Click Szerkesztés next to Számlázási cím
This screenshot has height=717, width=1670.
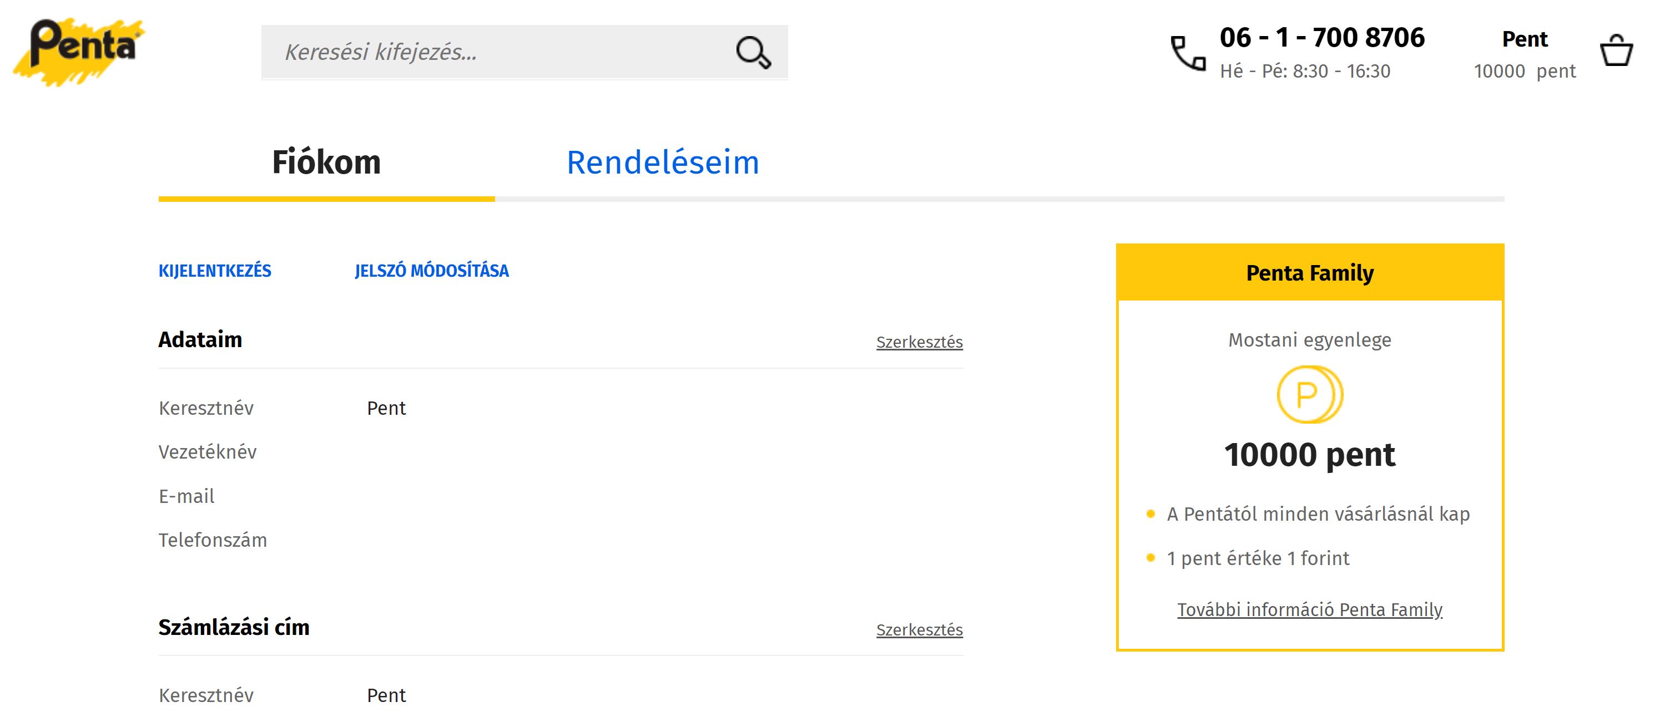click(x=919, y=629)
